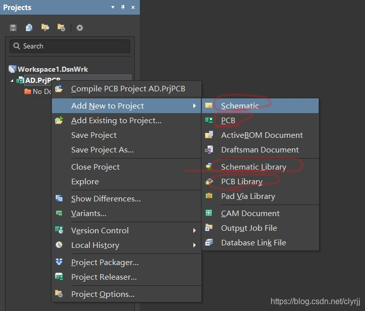Select Schematic from the submenu
365x311 pixels.
pos(240,106)
